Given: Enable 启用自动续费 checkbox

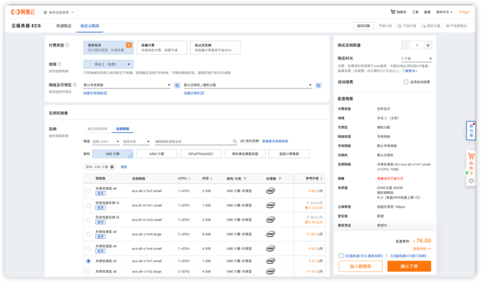Looking at the screenshot, I should [406, 82].
